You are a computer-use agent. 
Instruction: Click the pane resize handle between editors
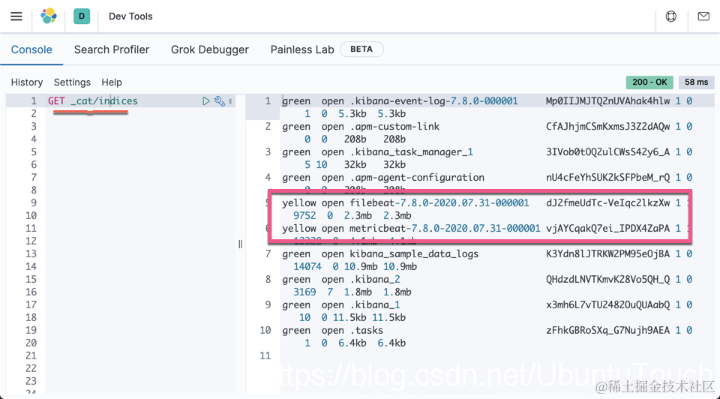click(x=240, y=244)
